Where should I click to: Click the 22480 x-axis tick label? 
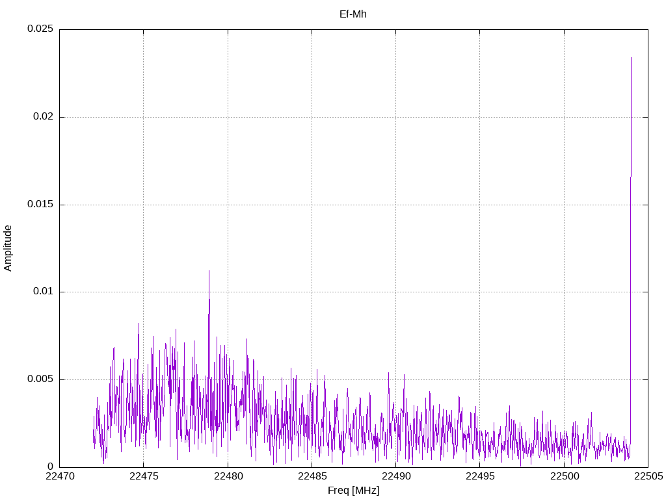tap(228, 477)
